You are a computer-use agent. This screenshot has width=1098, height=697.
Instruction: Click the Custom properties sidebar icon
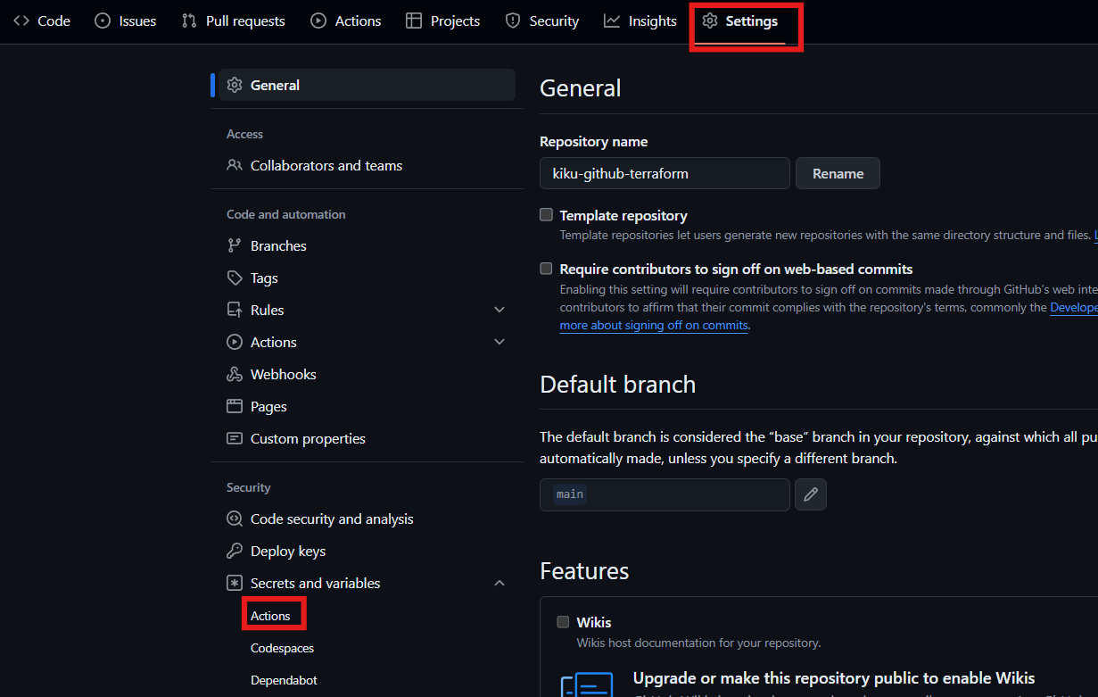(x=235, y=438)
